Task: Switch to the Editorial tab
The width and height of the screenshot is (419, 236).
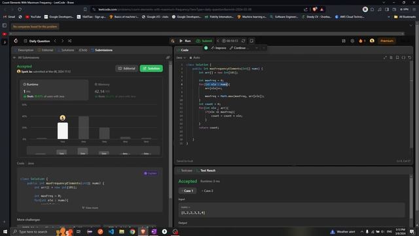Action: click(45, 50)
